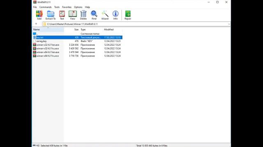Click the address path input field

[x=136, y=24]
